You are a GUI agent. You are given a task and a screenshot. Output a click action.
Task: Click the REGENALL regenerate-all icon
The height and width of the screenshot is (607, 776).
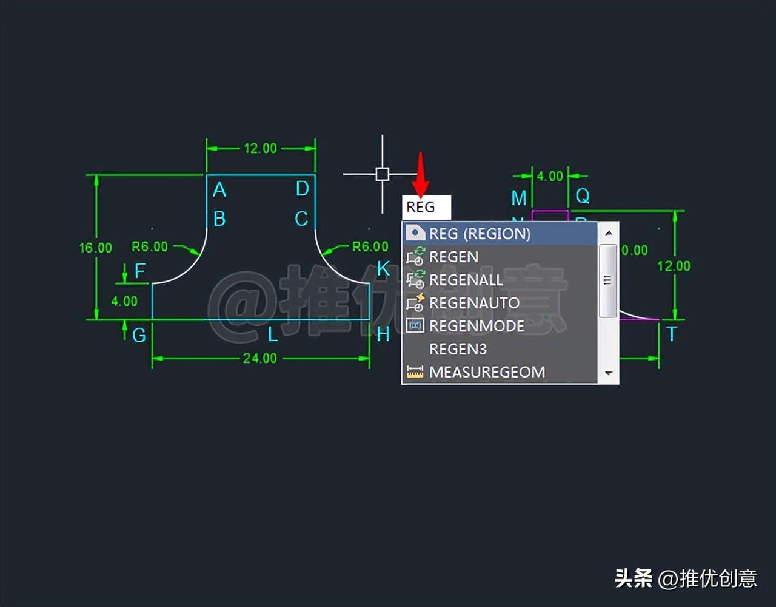(x=416, y=280)
